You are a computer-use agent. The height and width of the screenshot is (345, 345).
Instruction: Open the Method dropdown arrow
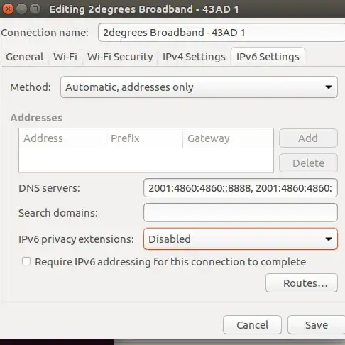click(x=329, y=87)
